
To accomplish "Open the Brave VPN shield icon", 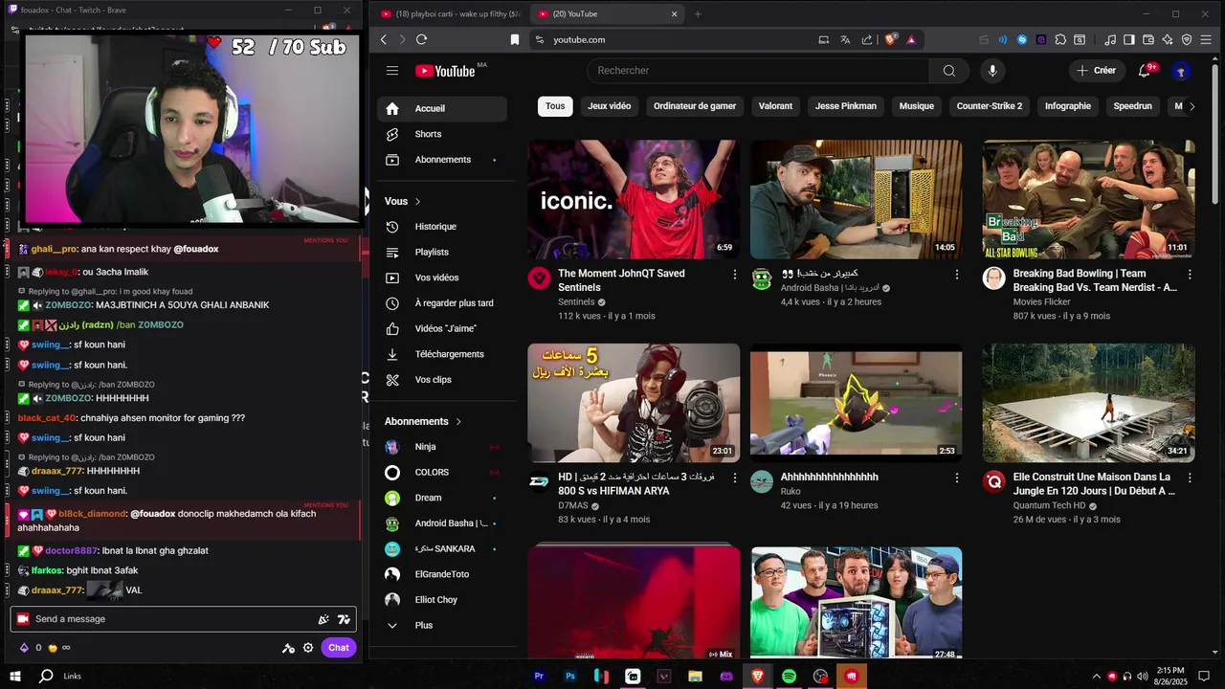I will [1187, 39].
